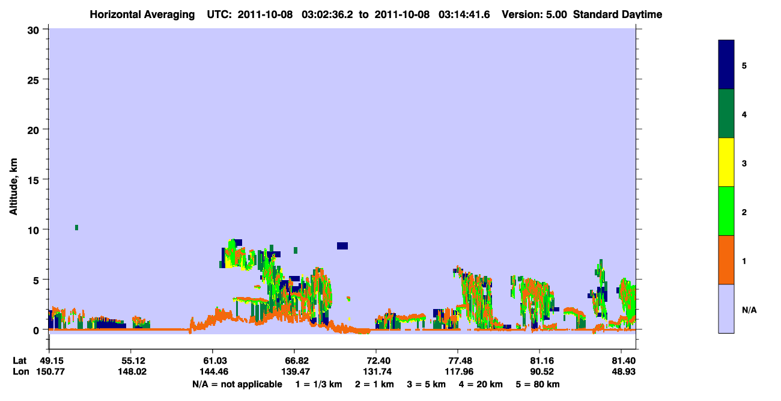Screen dimensions: 781x401
Task: Click the dark green colorbar segment labeled 4
Action: pos(726,114)
